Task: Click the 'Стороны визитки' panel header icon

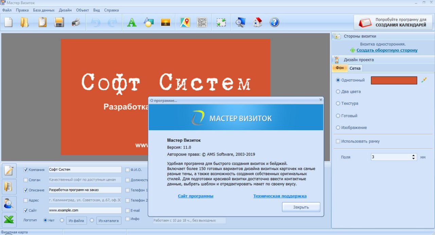Action: pos(337,36)
